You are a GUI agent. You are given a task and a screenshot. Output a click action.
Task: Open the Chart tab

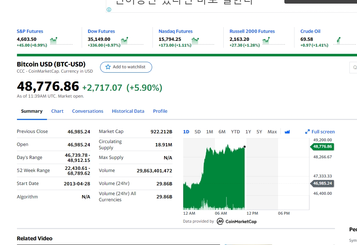[57, 111]
